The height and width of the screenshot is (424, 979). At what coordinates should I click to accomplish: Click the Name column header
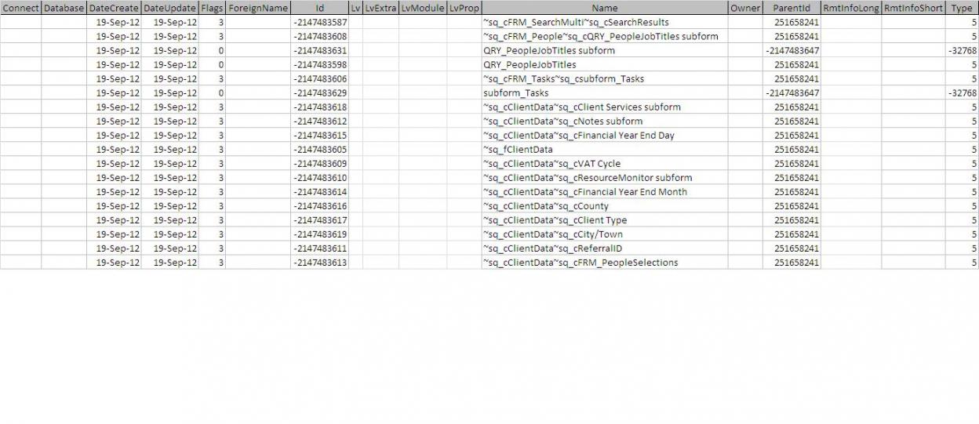click(604, 8)
